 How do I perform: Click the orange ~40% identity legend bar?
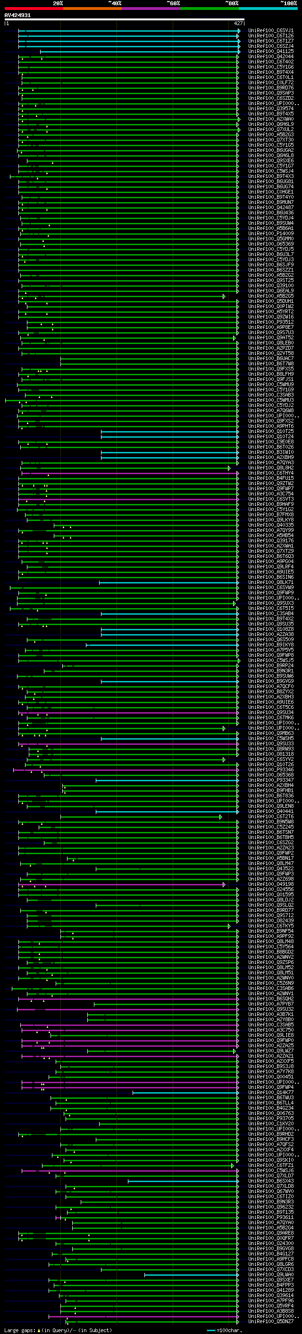coord(92,9)
